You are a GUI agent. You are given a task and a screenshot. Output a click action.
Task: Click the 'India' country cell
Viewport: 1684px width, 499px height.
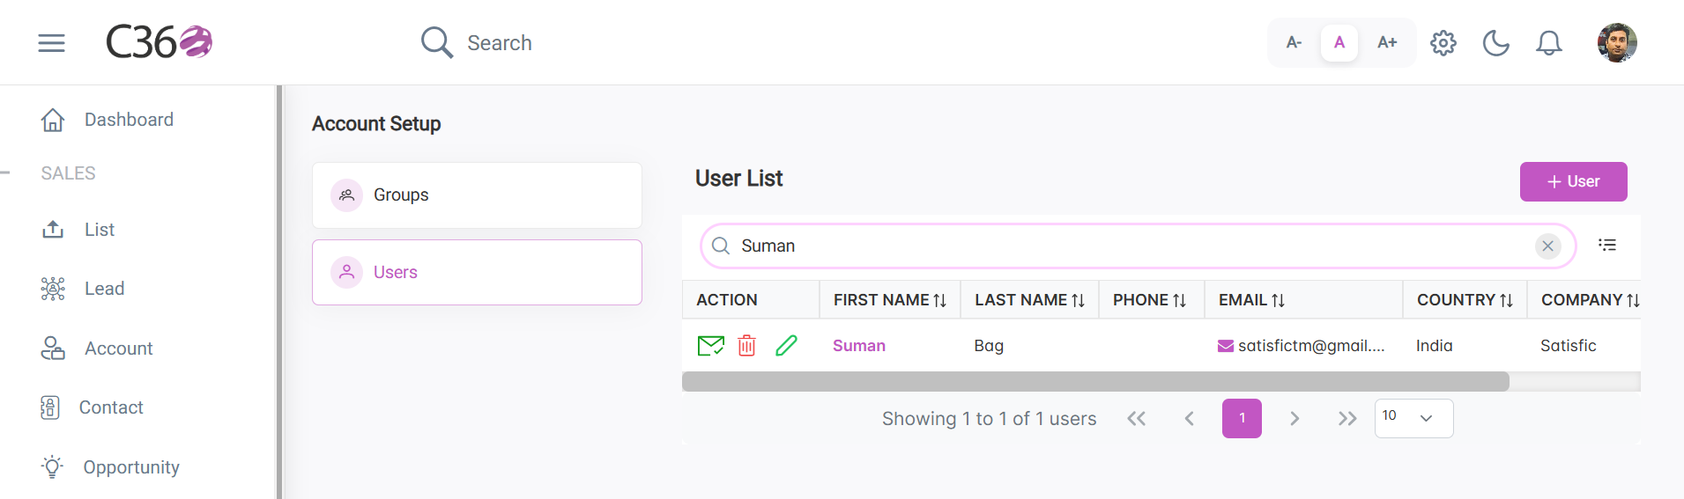(x=1435, y=346)
